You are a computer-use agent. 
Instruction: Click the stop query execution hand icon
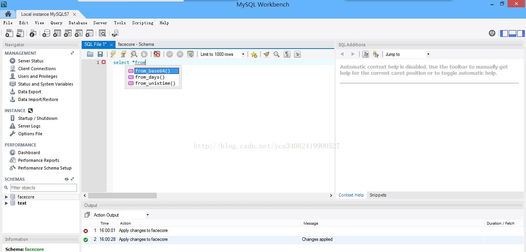pos(144,54)
